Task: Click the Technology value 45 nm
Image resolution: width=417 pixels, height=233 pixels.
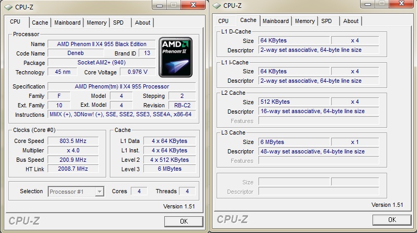Action: click(62, 72)
